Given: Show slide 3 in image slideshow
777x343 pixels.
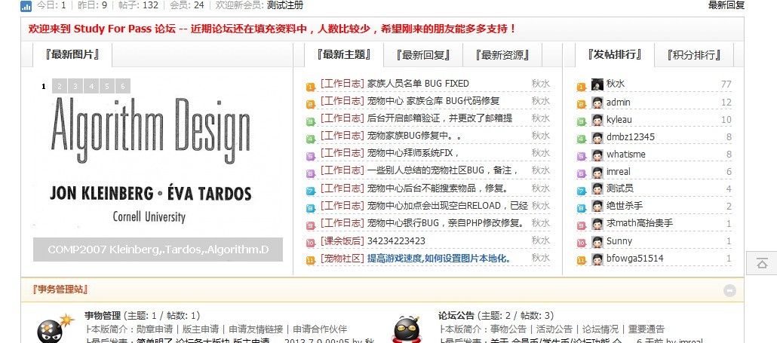Looking at the screenshot, I should pos(75,86).
